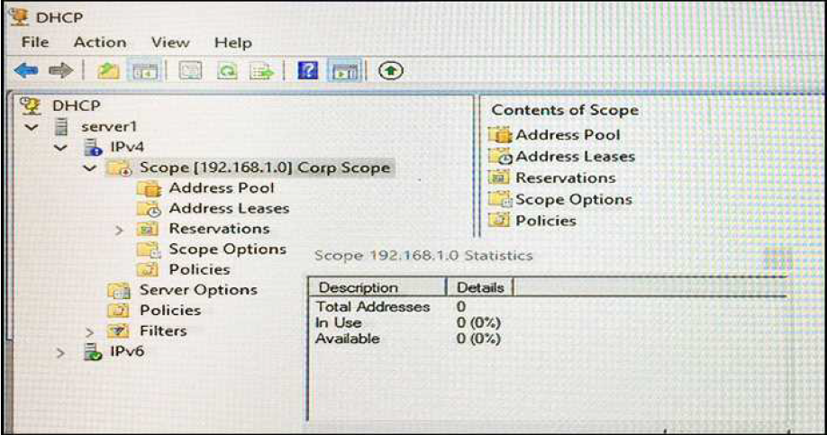Viewport: 827px width, 435px height.
Task: Click the IPv6 node icon
Action: coord(94,351)
